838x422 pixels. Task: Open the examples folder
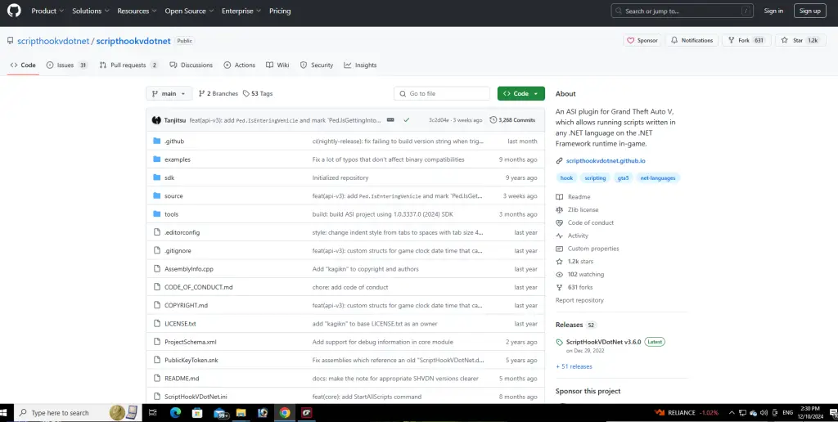(178, 159)
